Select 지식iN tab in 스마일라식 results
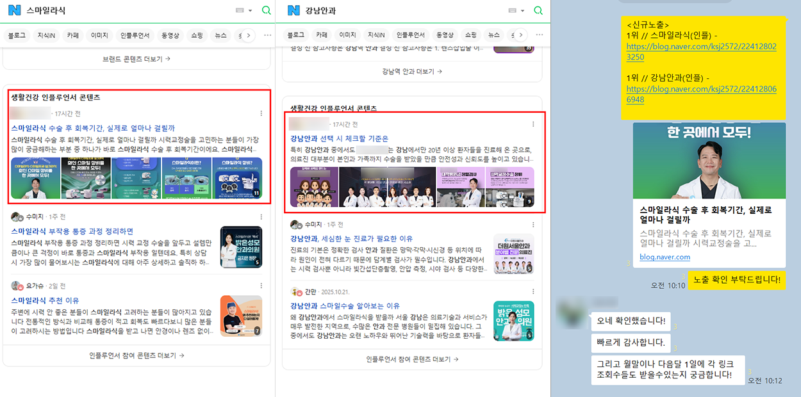This screenshot has width=801, height=397. pos(47,35)
